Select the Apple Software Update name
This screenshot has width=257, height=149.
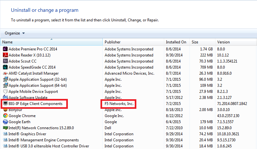28,97
